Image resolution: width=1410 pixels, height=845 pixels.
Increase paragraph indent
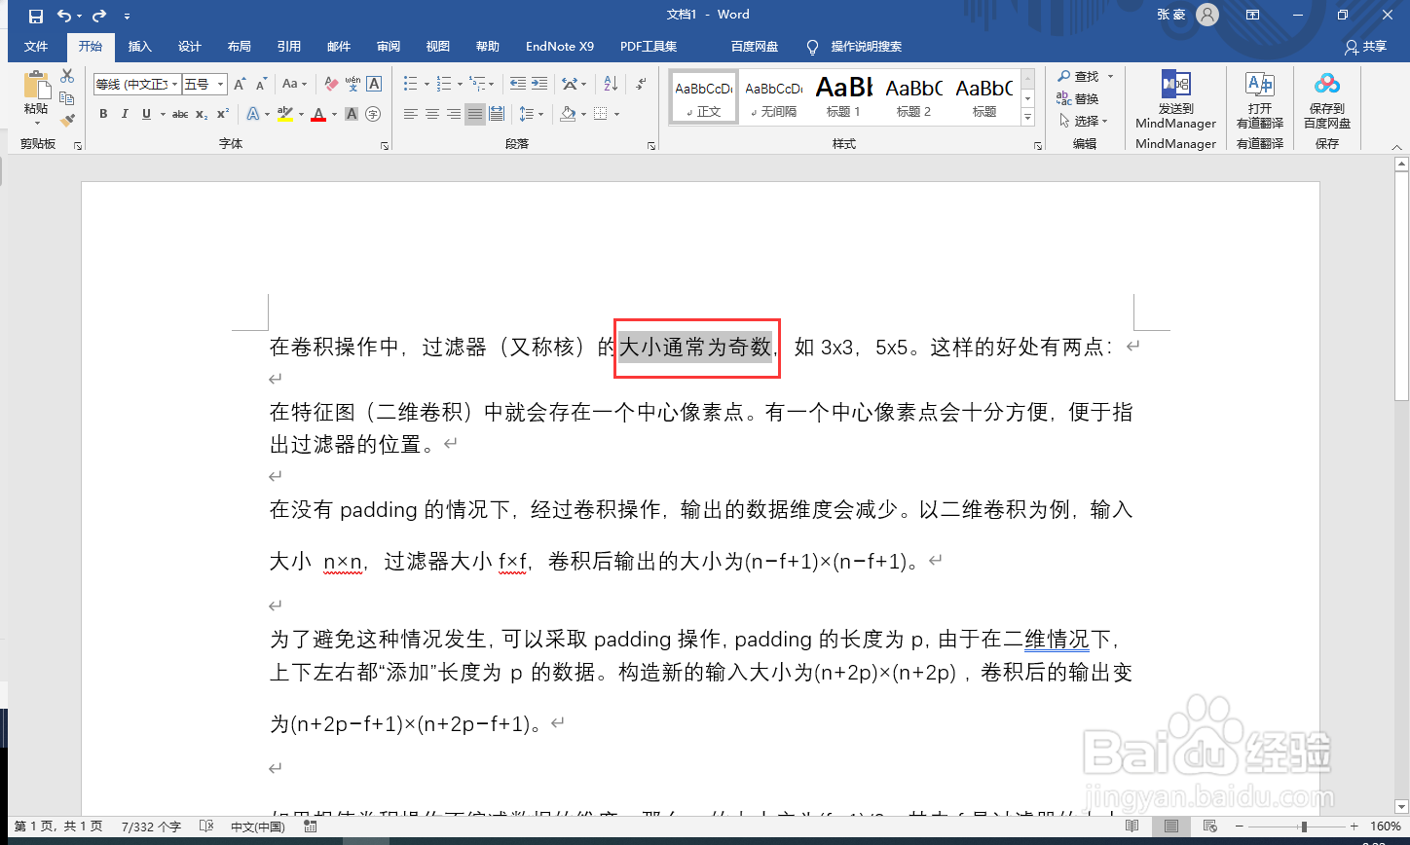click(x=540, y=85)
